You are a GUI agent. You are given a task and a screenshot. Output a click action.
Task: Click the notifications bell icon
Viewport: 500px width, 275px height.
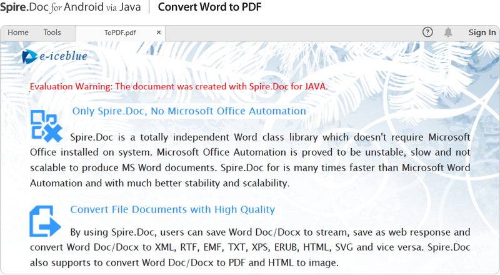tap(448, 32)
